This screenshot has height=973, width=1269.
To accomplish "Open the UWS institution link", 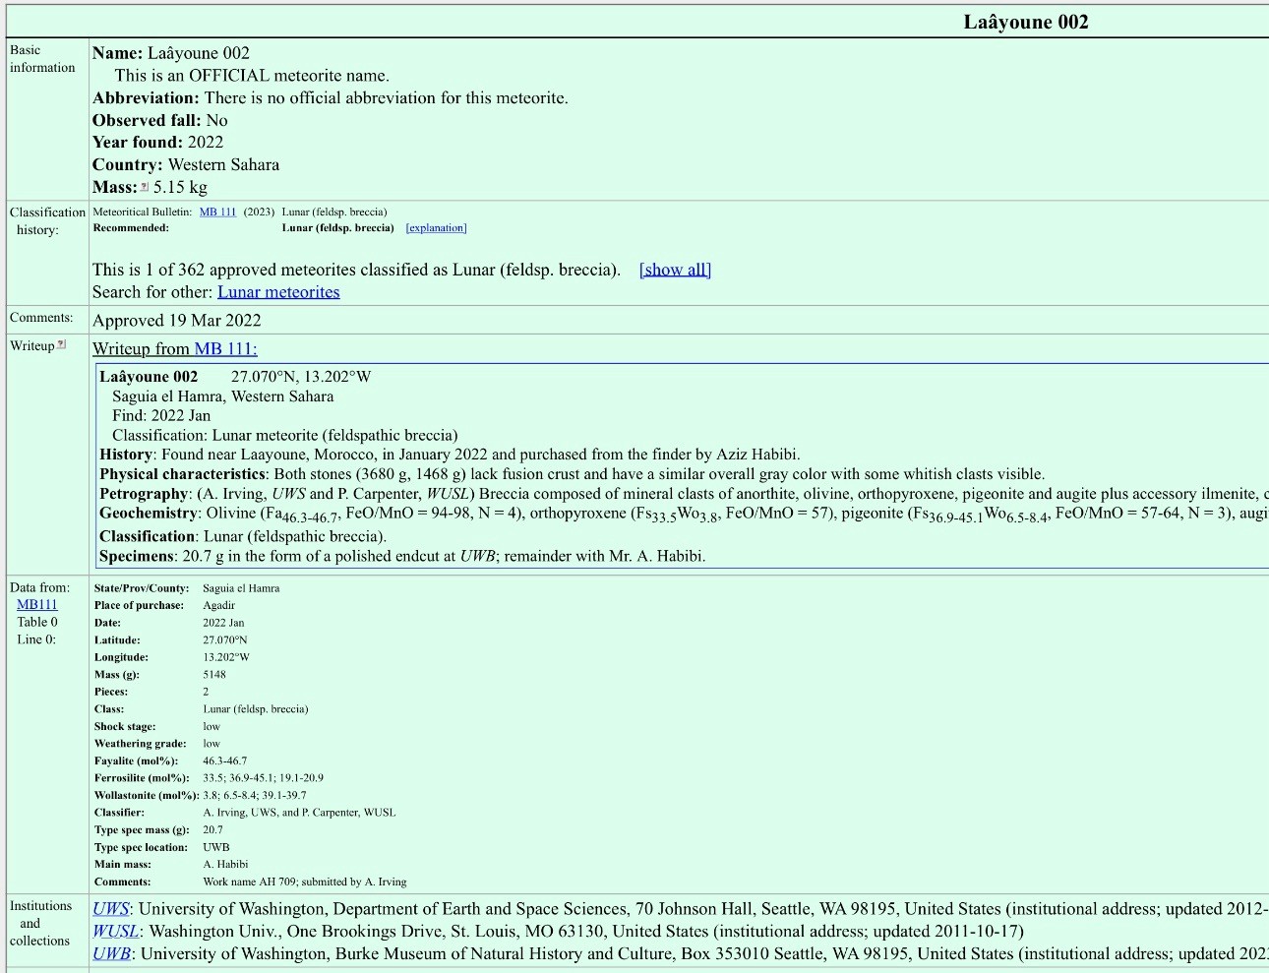I will [111, 909].
